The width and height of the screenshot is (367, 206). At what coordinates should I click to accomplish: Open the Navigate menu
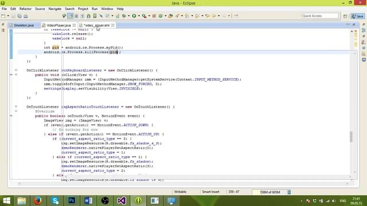[55, 9]
